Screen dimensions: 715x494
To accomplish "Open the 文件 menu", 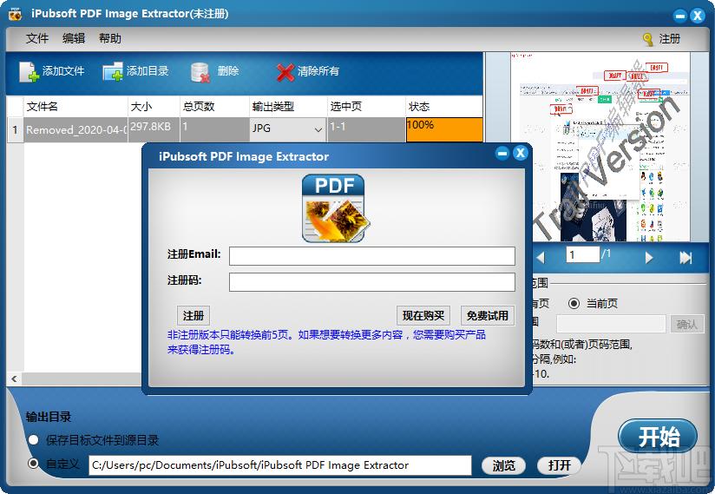I will click(37, 38).
